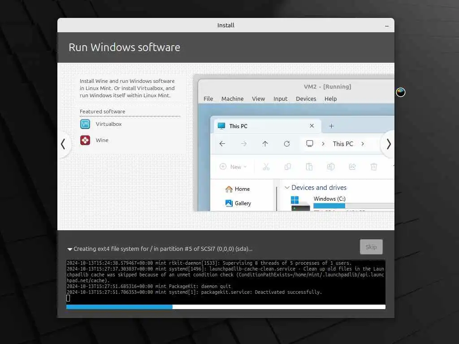Click the Wine label text
Image resolution: width=459 pixels, height=344 pixels.
coord(102,140)
